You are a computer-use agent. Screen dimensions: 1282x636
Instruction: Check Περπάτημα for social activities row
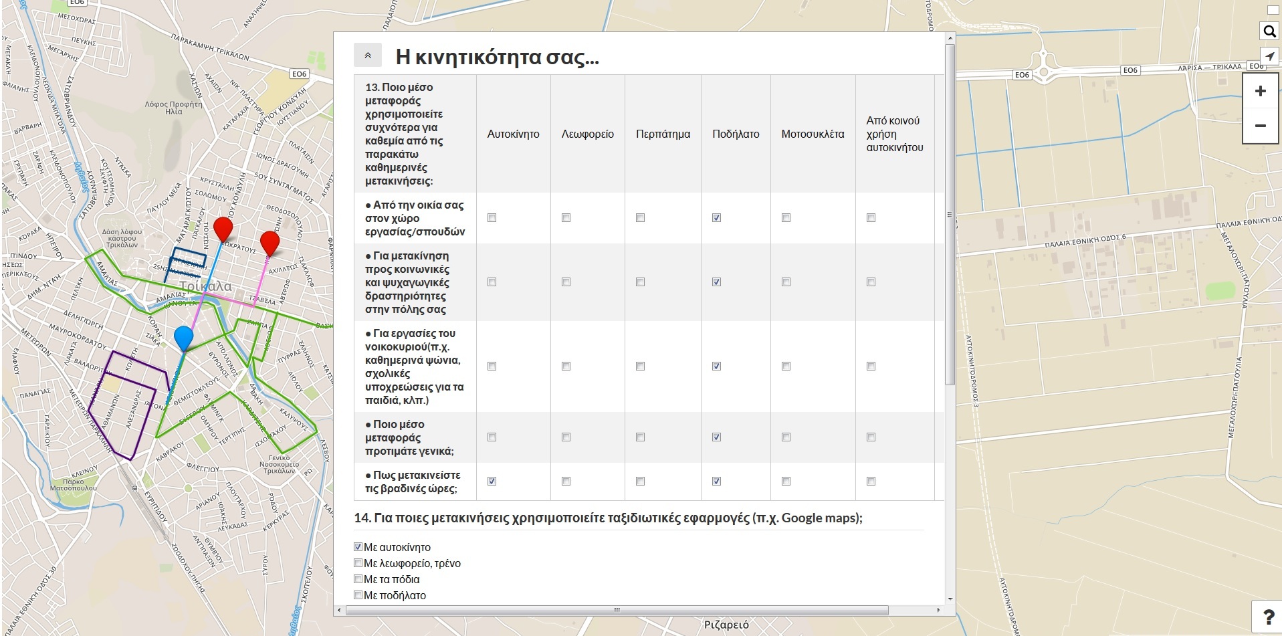641,282
